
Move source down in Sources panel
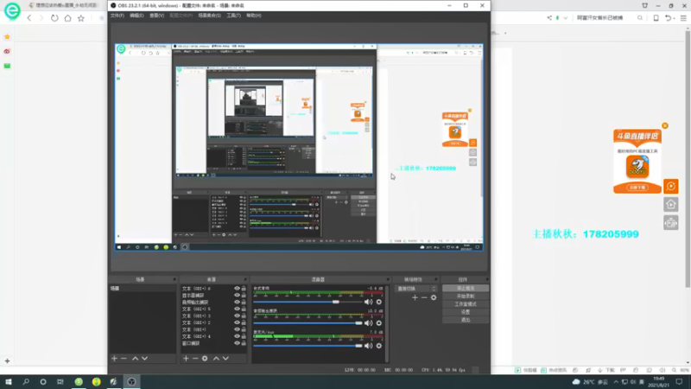[x=225, y=359]
